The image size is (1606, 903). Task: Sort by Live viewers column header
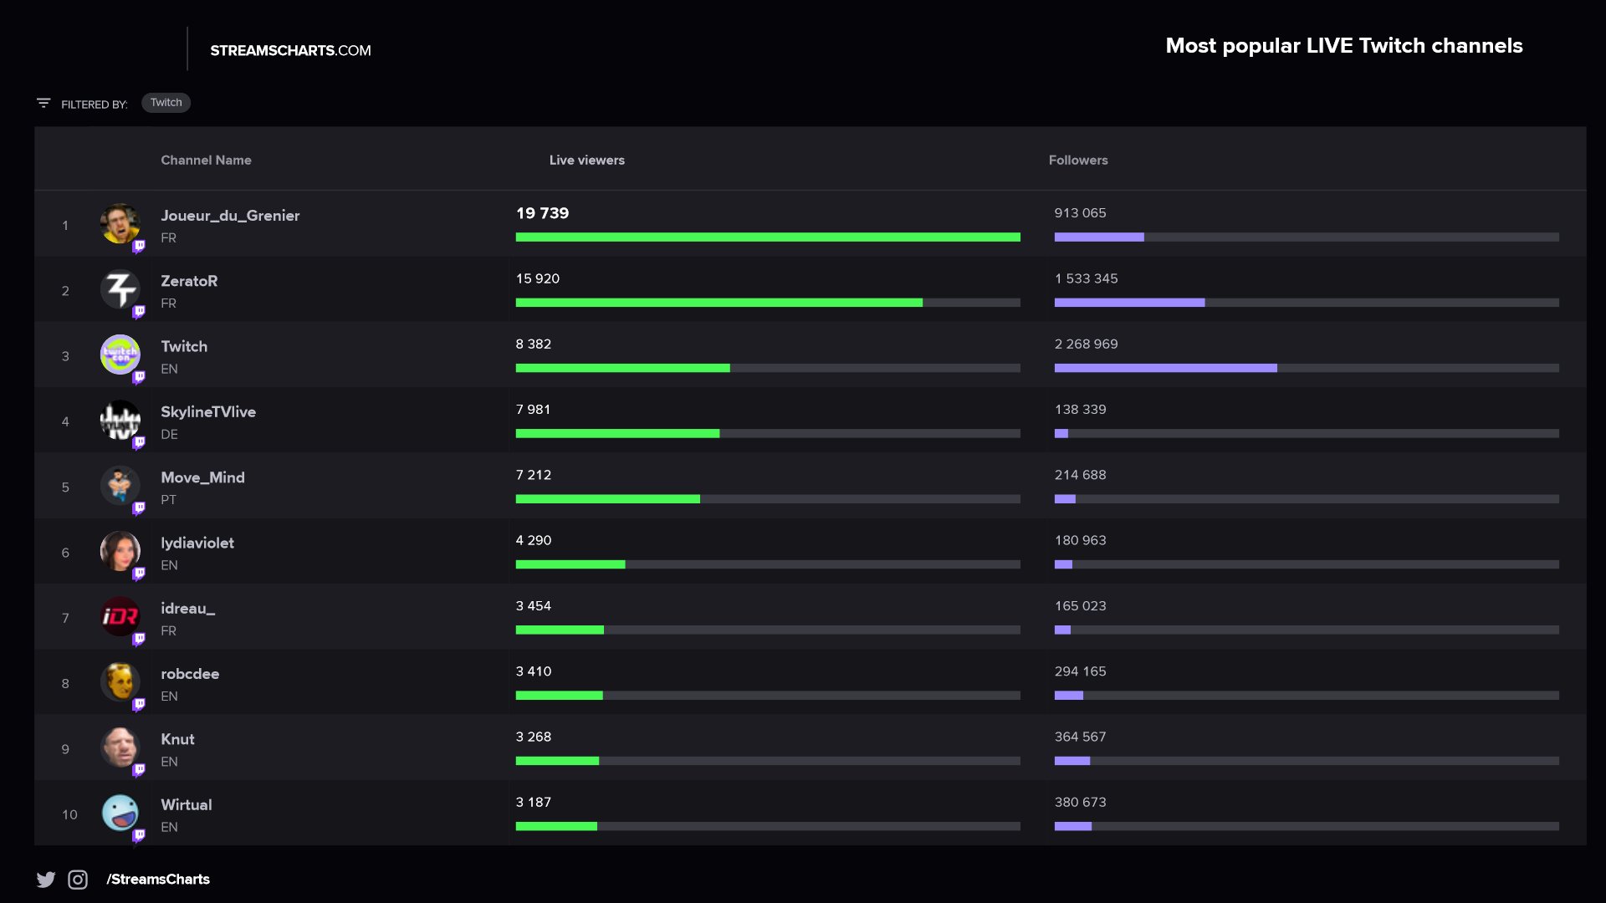tap(586, 160)
